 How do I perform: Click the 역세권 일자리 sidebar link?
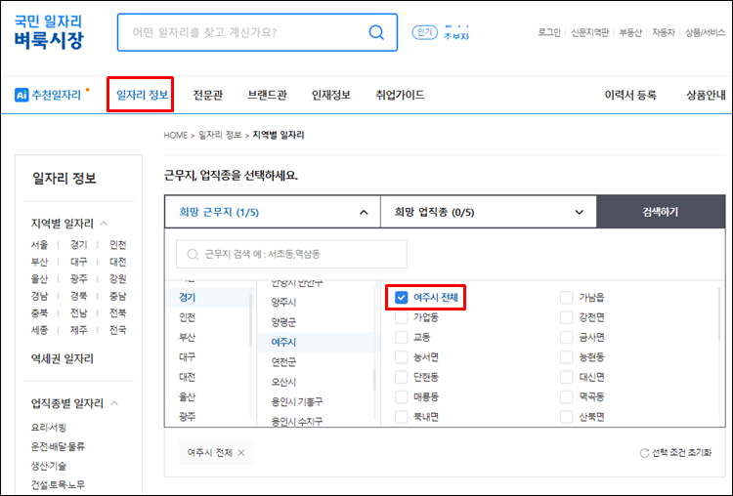click(x=63, y=358)
